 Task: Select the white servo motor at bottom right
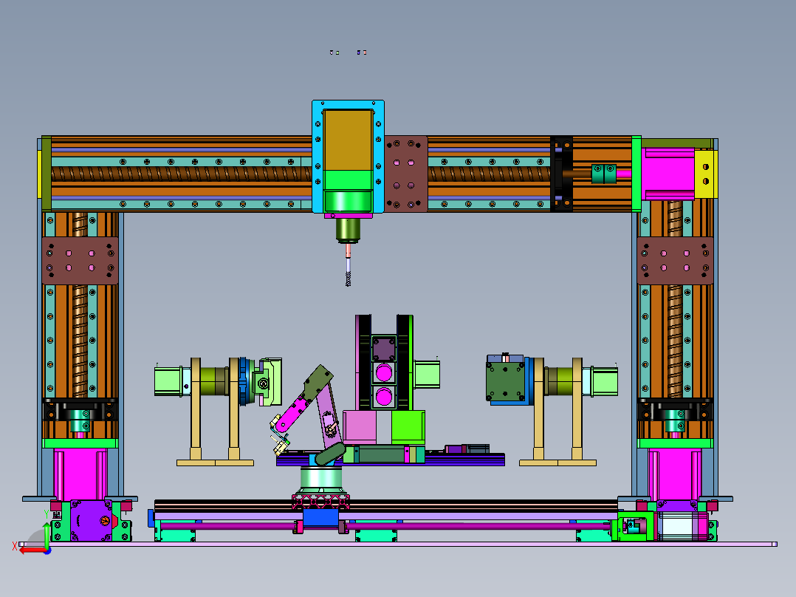click(678, 526)
